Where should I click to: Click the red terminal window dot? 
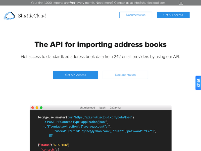(x=33, y=108)
